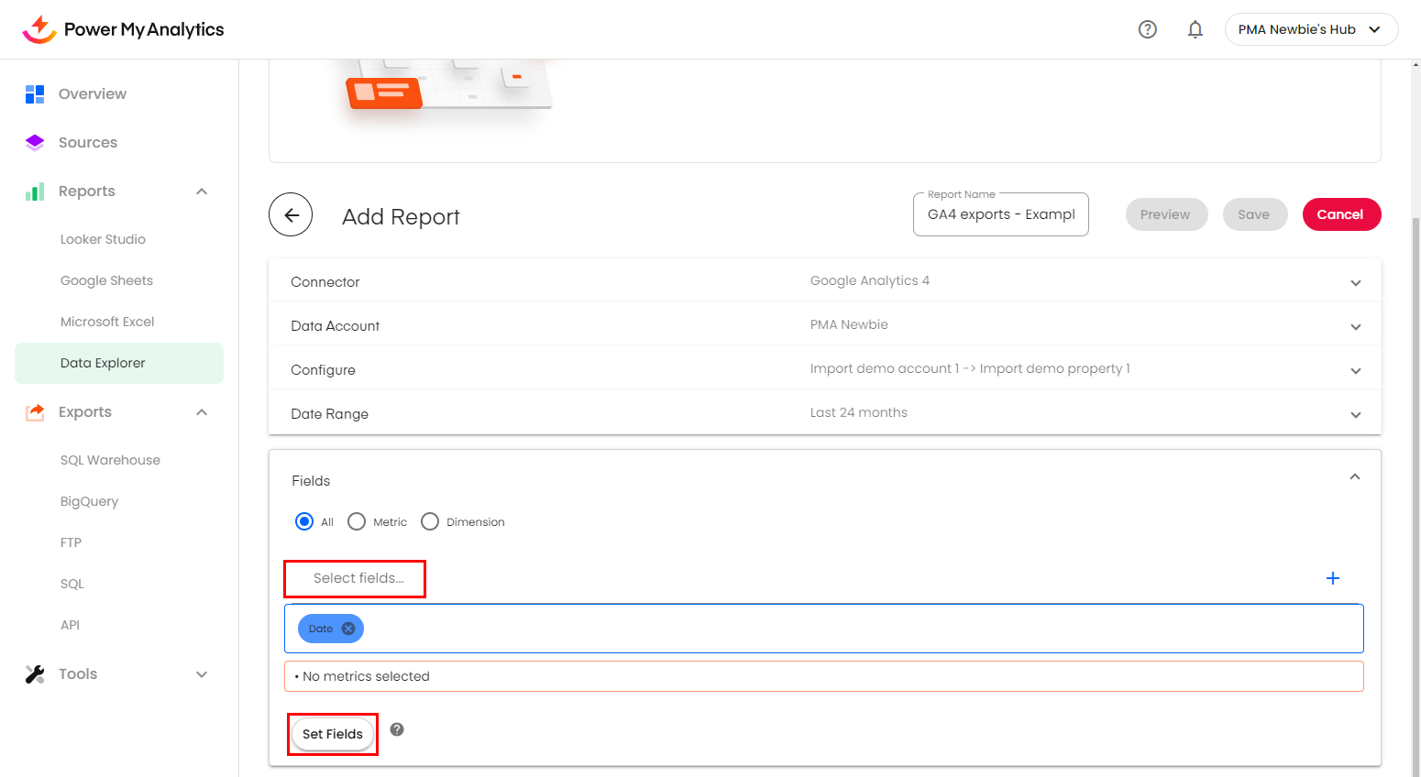Select the Metric radio button
This screenshot has width=1421, height=777.
pyautogui.click(x=357, y=521)
